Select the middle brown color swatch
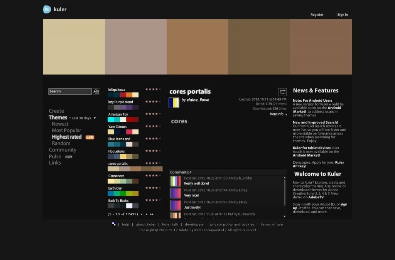 (197, 47)
